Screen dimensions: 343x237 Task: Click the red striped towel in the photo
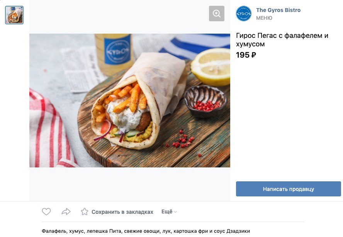click(x=51, y=131)
